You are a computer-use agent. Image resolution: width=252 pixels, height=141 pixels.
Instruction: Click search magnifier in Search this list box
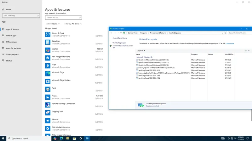pyautogui.click(x=80, y=18)
